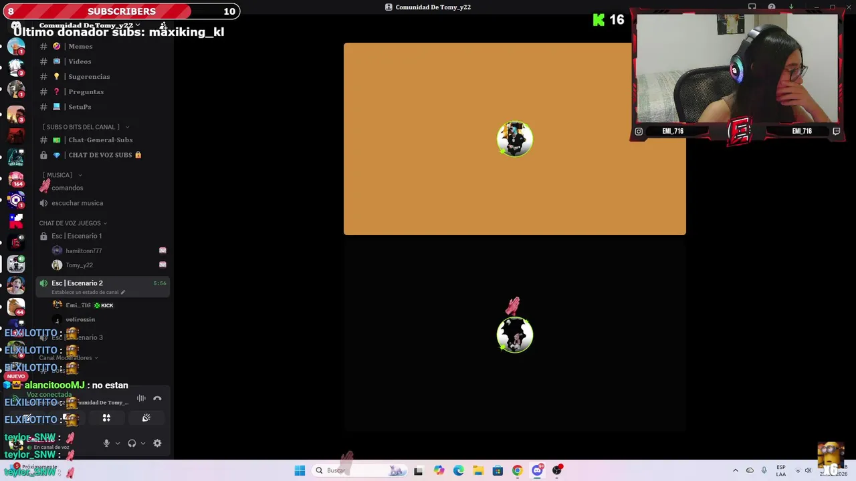856x481 pixels.
Task: Switch to Discord taskbar icon
Action: point(537,470)
